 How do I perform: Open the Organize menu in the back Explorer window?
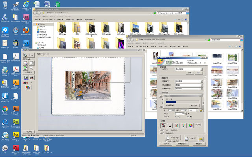pyautogui.click(x=37, y=20)
